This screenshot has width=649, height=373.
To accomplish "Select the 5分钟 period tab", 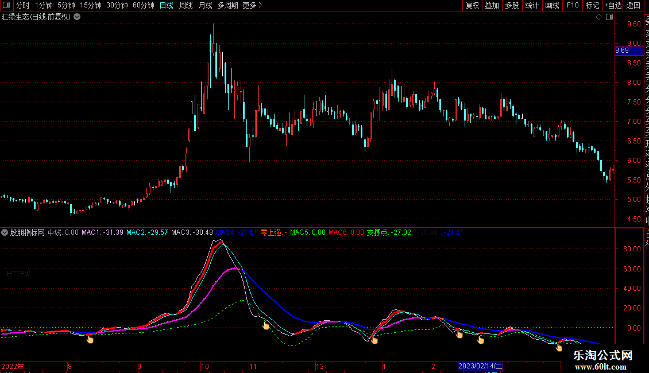I will click(x=66, y=5).
